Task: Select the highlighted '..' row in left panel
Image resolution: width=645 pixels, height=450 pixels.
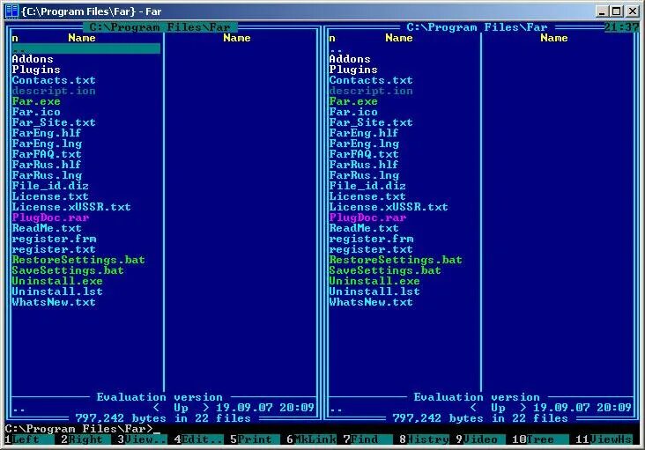Action: [86, 48]
